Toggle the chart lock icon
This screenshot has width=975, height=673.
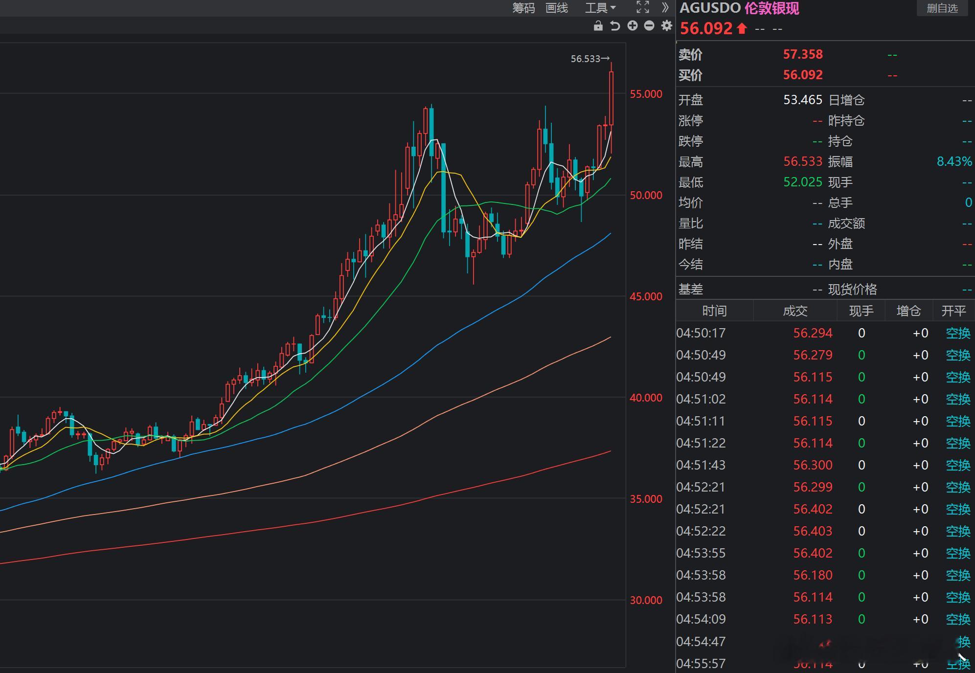pos(598,26)
